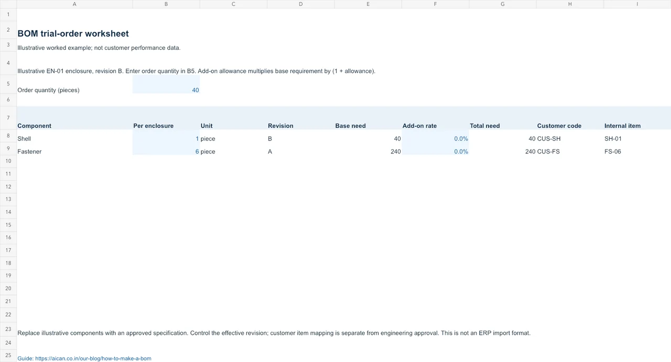Select the order quantity cell containing 40
This screenshot has width=671, height=362.
pos(166,84)
